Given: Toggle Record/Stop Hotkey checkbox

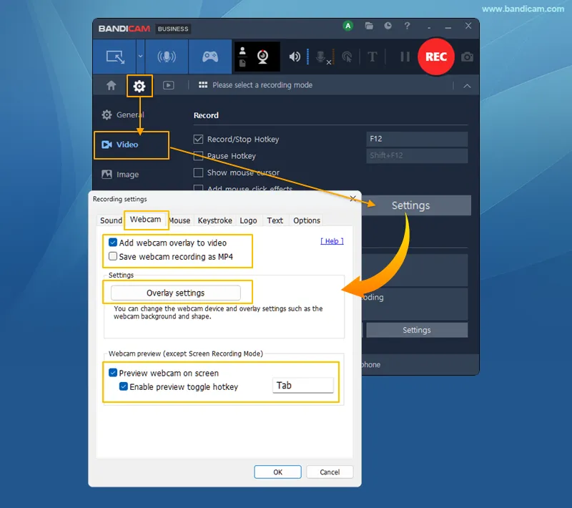Looking at the screenshot, I should point(198,139).
